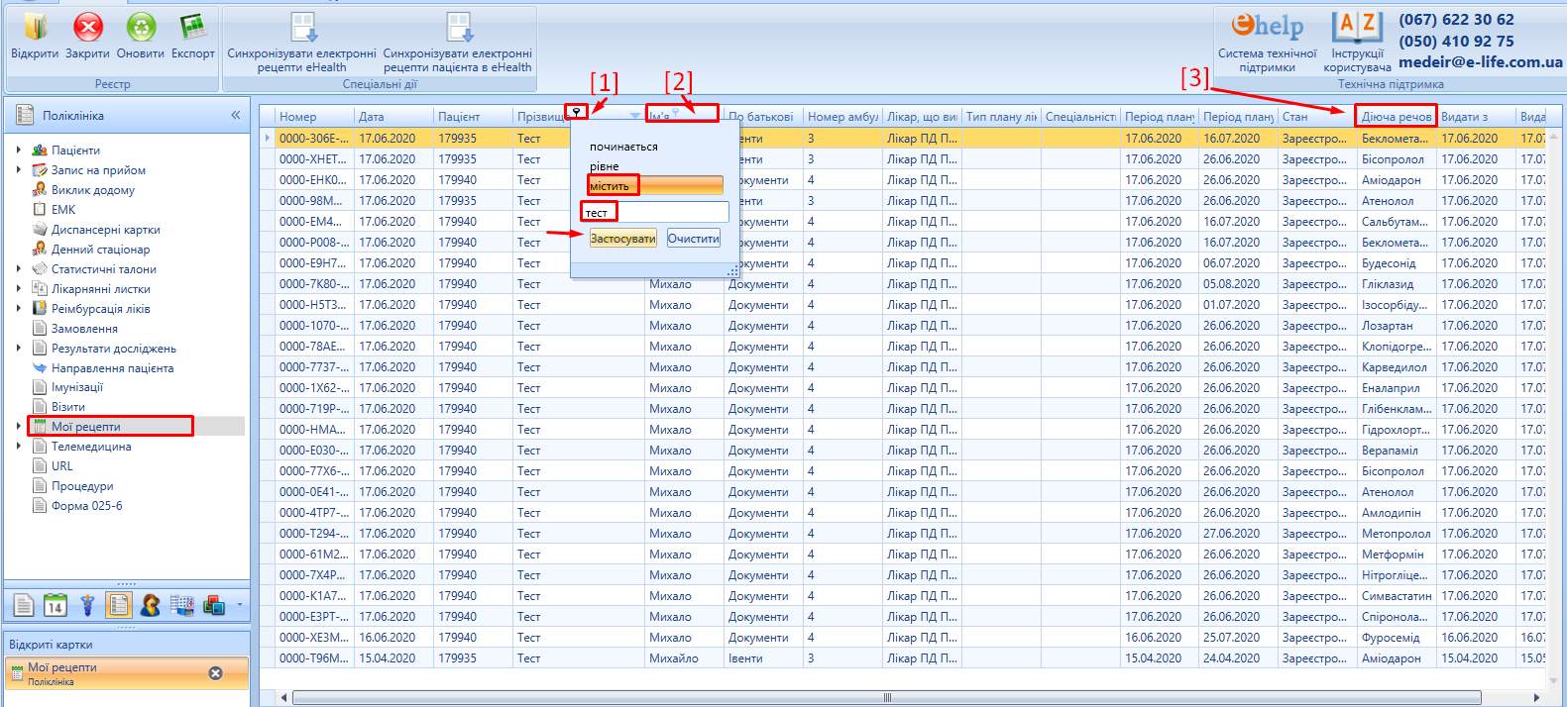The height and width of the screenshot is (707, 1567).
Task: Click the hospital building module icon
Action: (x=182, y=604)
